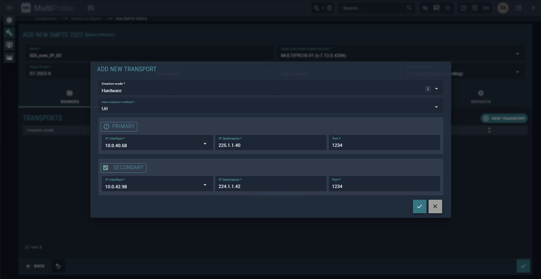Click the save checkmark at page bottom right
This screenshot has width=541, height=279.
click(523, 266)
